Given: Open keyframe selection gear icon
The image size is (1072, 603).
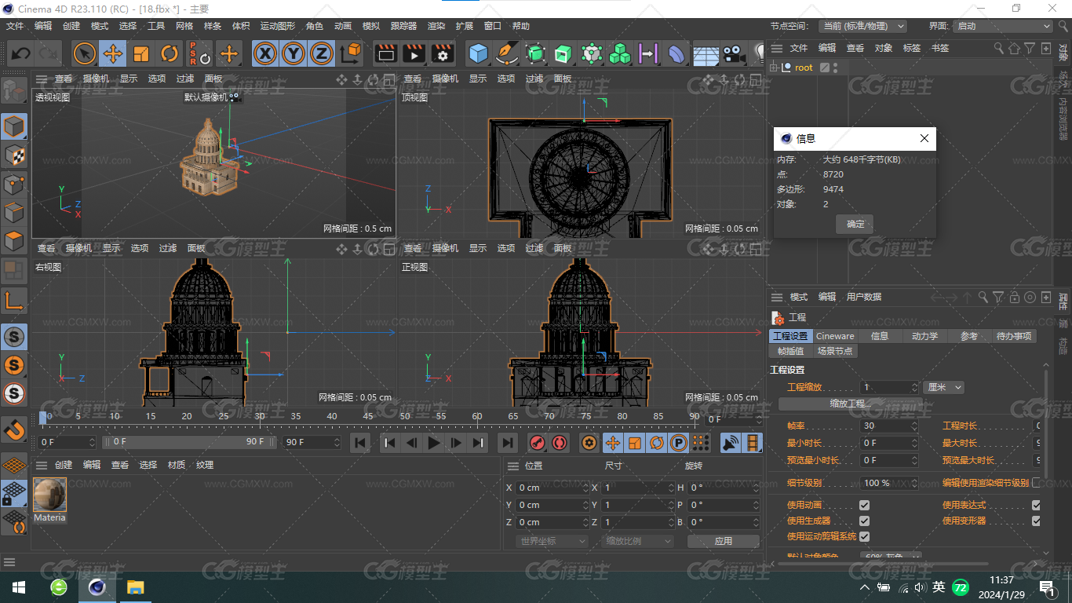Looking at the screenshot, I should 589,443.
